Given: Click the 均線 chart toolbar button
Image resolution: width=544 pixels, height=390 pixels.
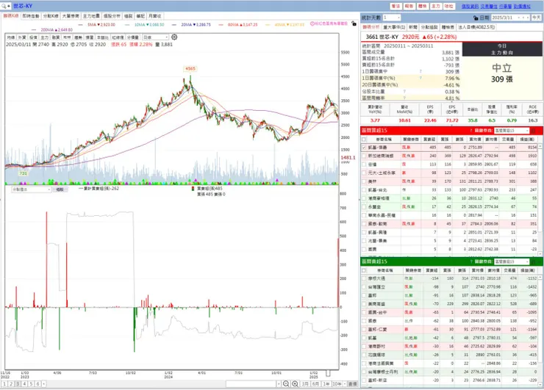Looking at the screenshot, I should click(x=11, y=37).
